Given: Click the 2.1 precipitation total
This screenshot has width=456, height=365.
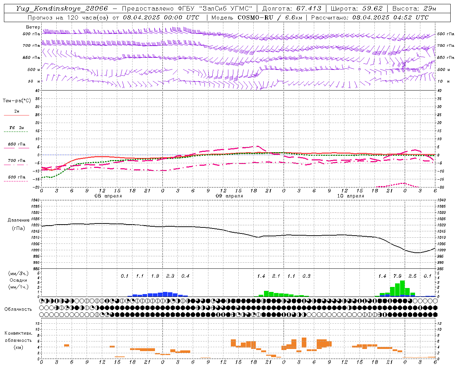Looking at the screenshot, I should tap(276, 276).
